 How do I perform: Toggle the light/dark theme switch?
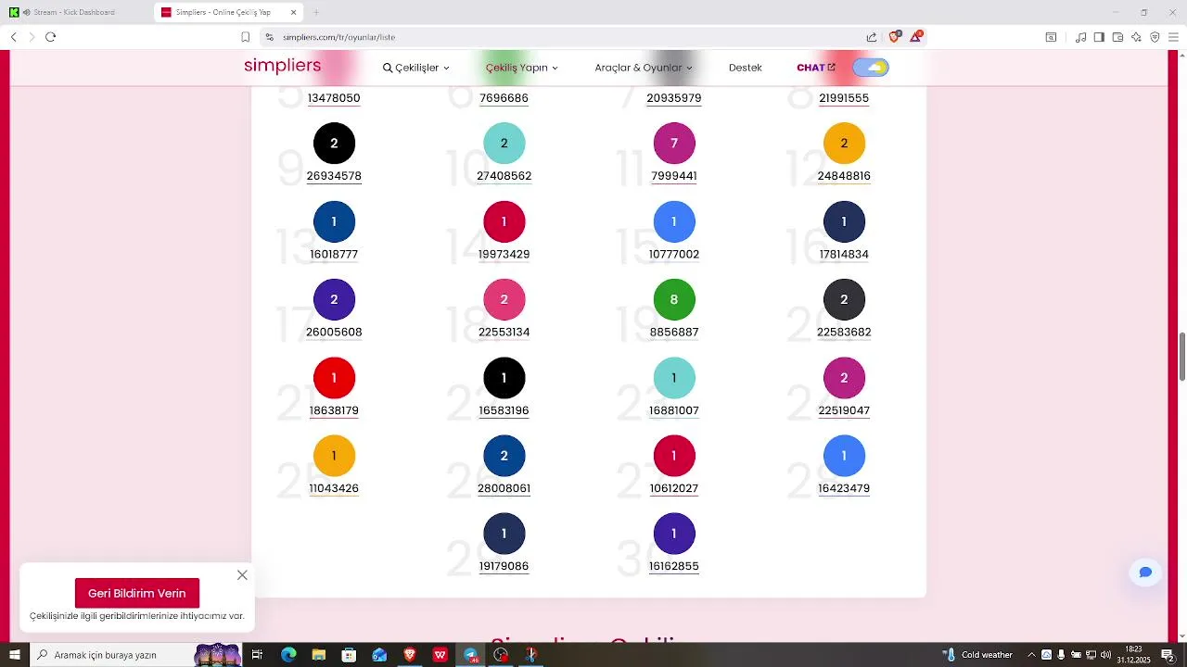click(871, 68)
